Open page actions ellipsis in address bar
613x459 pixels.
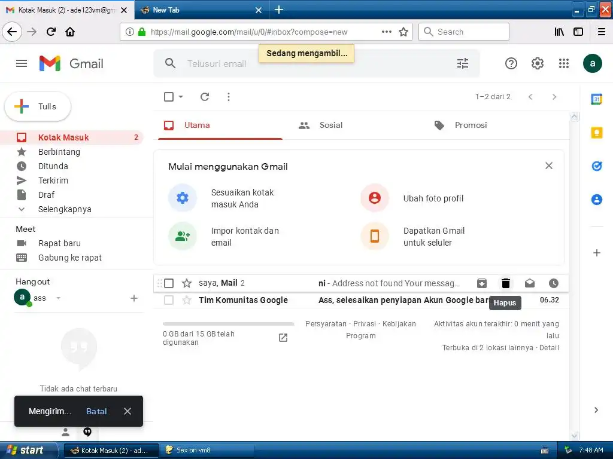point(386,32)
